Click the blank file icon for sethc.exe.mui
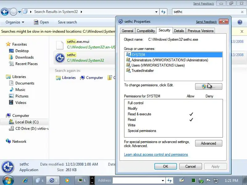This screenshot has height=185, width=247. coord(60,45)
